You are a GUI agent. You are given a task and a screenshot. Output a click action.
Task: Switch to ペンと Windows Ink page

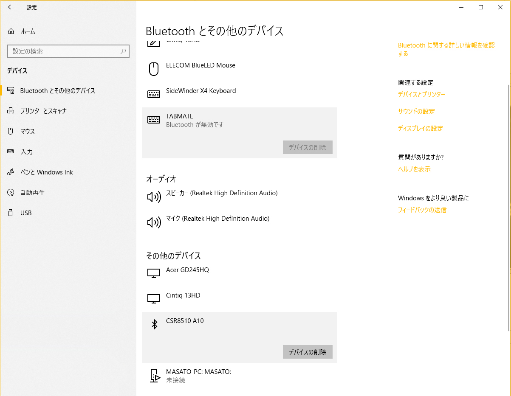click(x=46, y=172)
